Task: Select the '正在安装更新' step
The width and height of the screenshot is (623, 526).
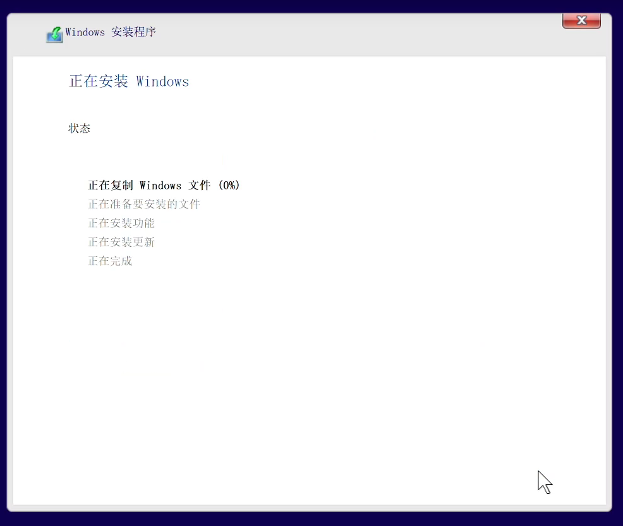Action: (121, 242)
